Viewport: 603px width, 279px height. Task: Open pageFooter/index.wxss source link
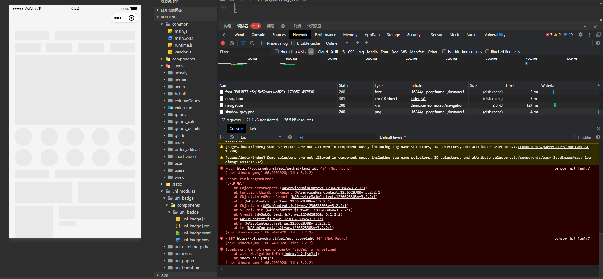pos(553,147)
